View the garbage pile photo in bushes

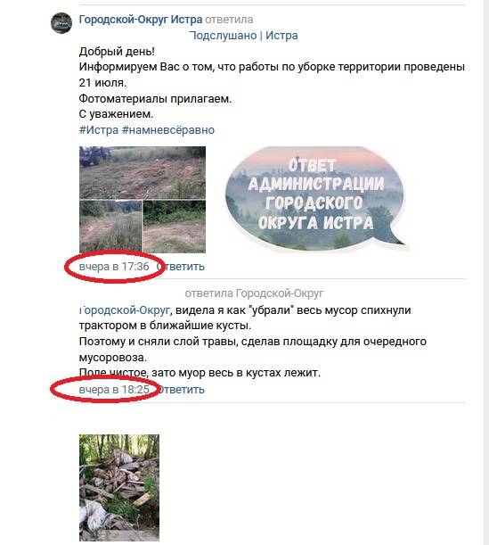point(119,488)
